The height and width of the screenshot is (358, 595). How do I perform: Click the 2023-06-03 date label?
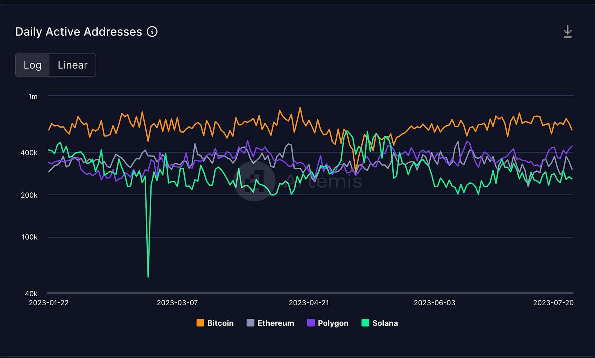tap(434, 303)
